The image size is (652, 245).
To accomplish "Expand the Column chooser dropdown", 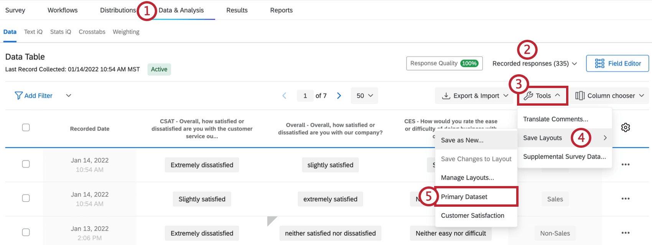I will [x=609, y=96].
